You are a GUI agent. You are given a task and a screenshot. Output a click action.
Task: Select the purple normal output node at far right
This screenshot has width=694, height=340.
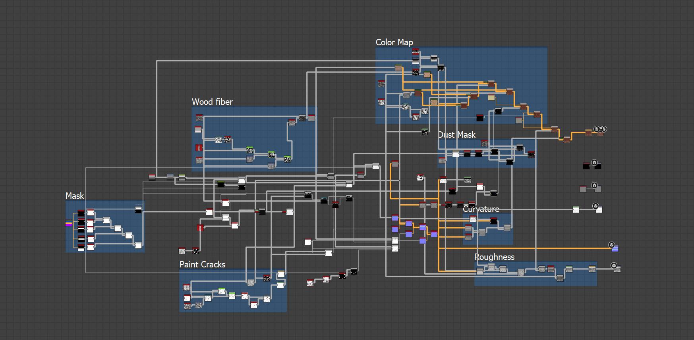615,249
